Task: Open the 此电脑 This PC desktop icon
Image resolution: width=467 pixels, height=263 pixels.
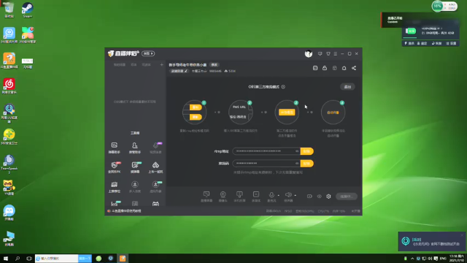Action: point(9,238)
